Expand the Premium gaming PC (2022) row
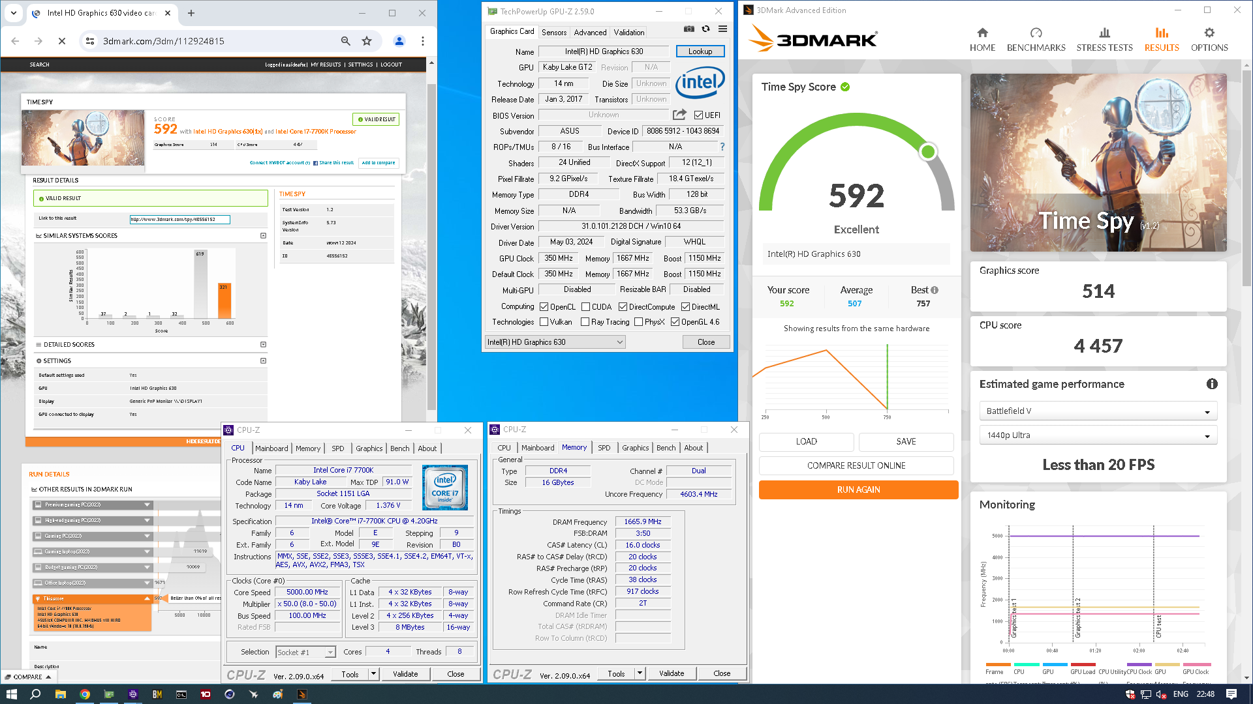Screen dimensions: 1253x704 tap(93, 505)
